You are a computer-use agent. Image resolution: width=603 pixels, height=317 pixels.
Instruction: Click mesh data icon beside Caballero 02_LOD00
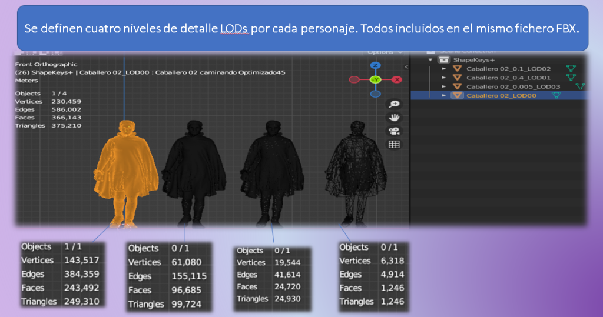[x=556, y=95]
